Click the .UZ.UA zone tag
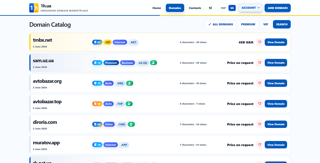Screen dimensions: 320x163 142,63
